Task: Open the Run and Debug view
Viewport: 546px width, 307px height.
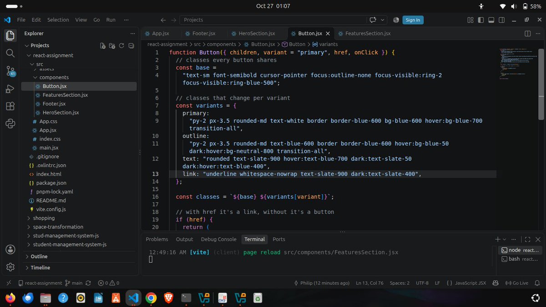Action: pyautogui.click(x=10, y=88)
